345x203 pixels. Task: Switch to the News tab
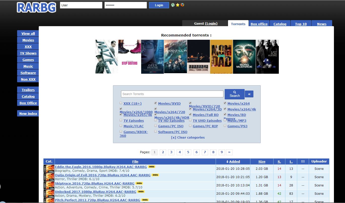click(x=322, y=24)
